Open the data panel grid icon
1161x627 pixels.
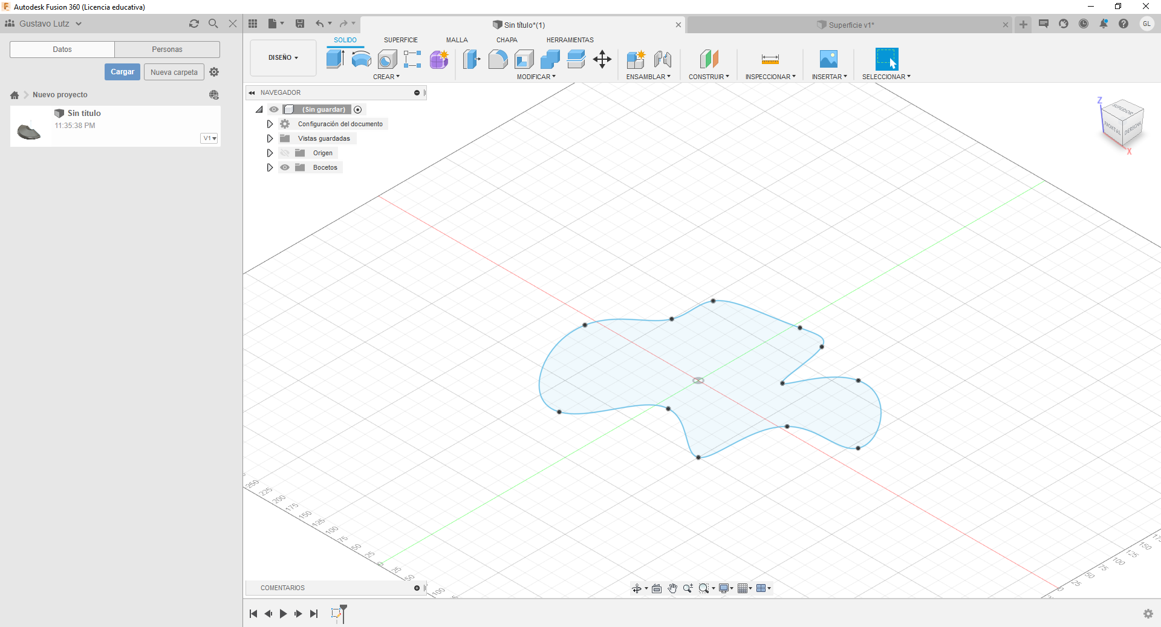(x=253, y=24)
